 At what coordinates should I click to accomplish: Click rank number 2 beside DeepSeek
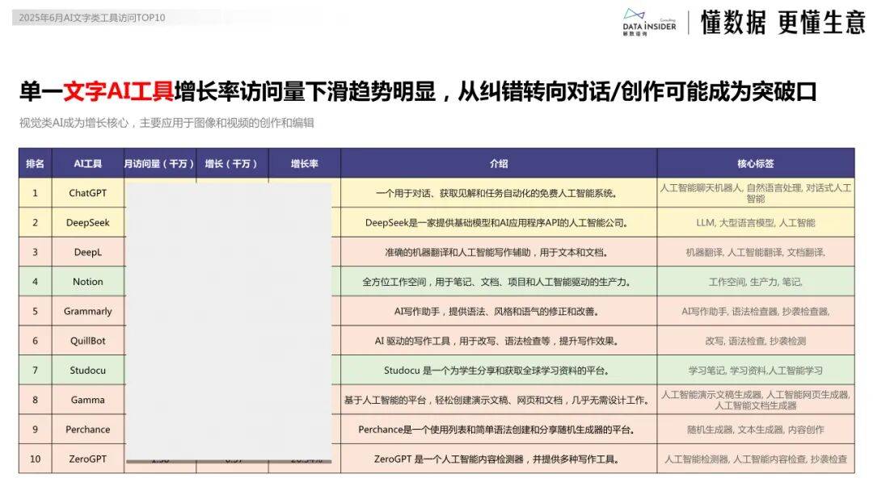pos(35,222)
